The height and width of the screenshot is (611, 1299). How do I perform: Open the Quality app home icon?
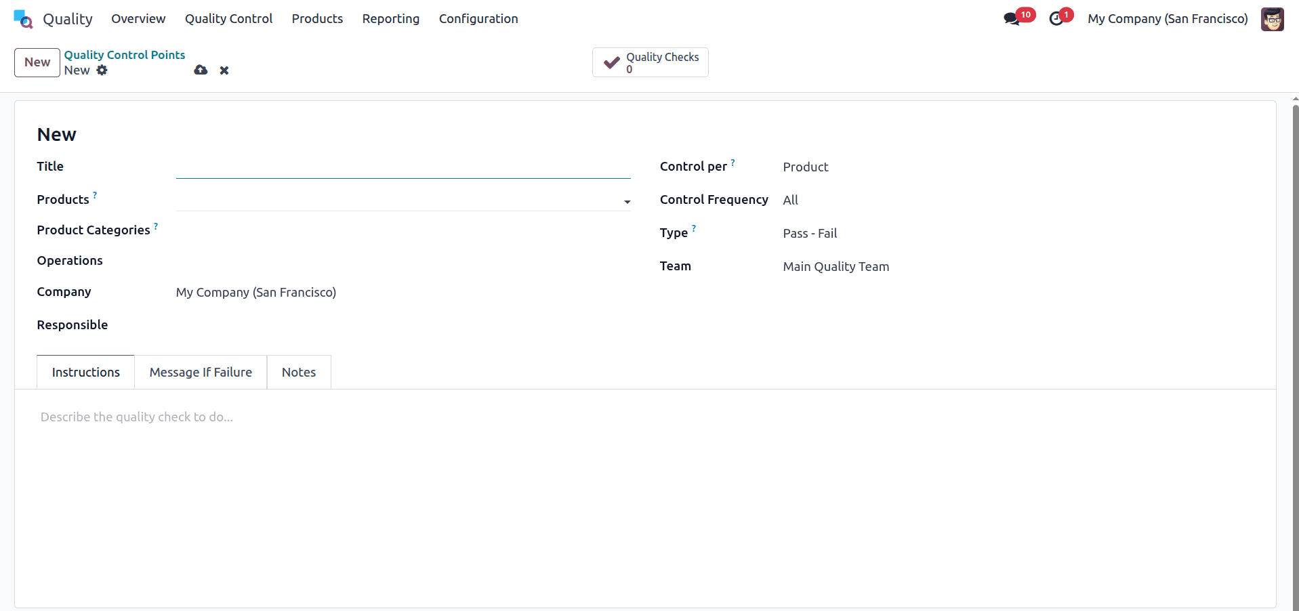pos(22,19)
